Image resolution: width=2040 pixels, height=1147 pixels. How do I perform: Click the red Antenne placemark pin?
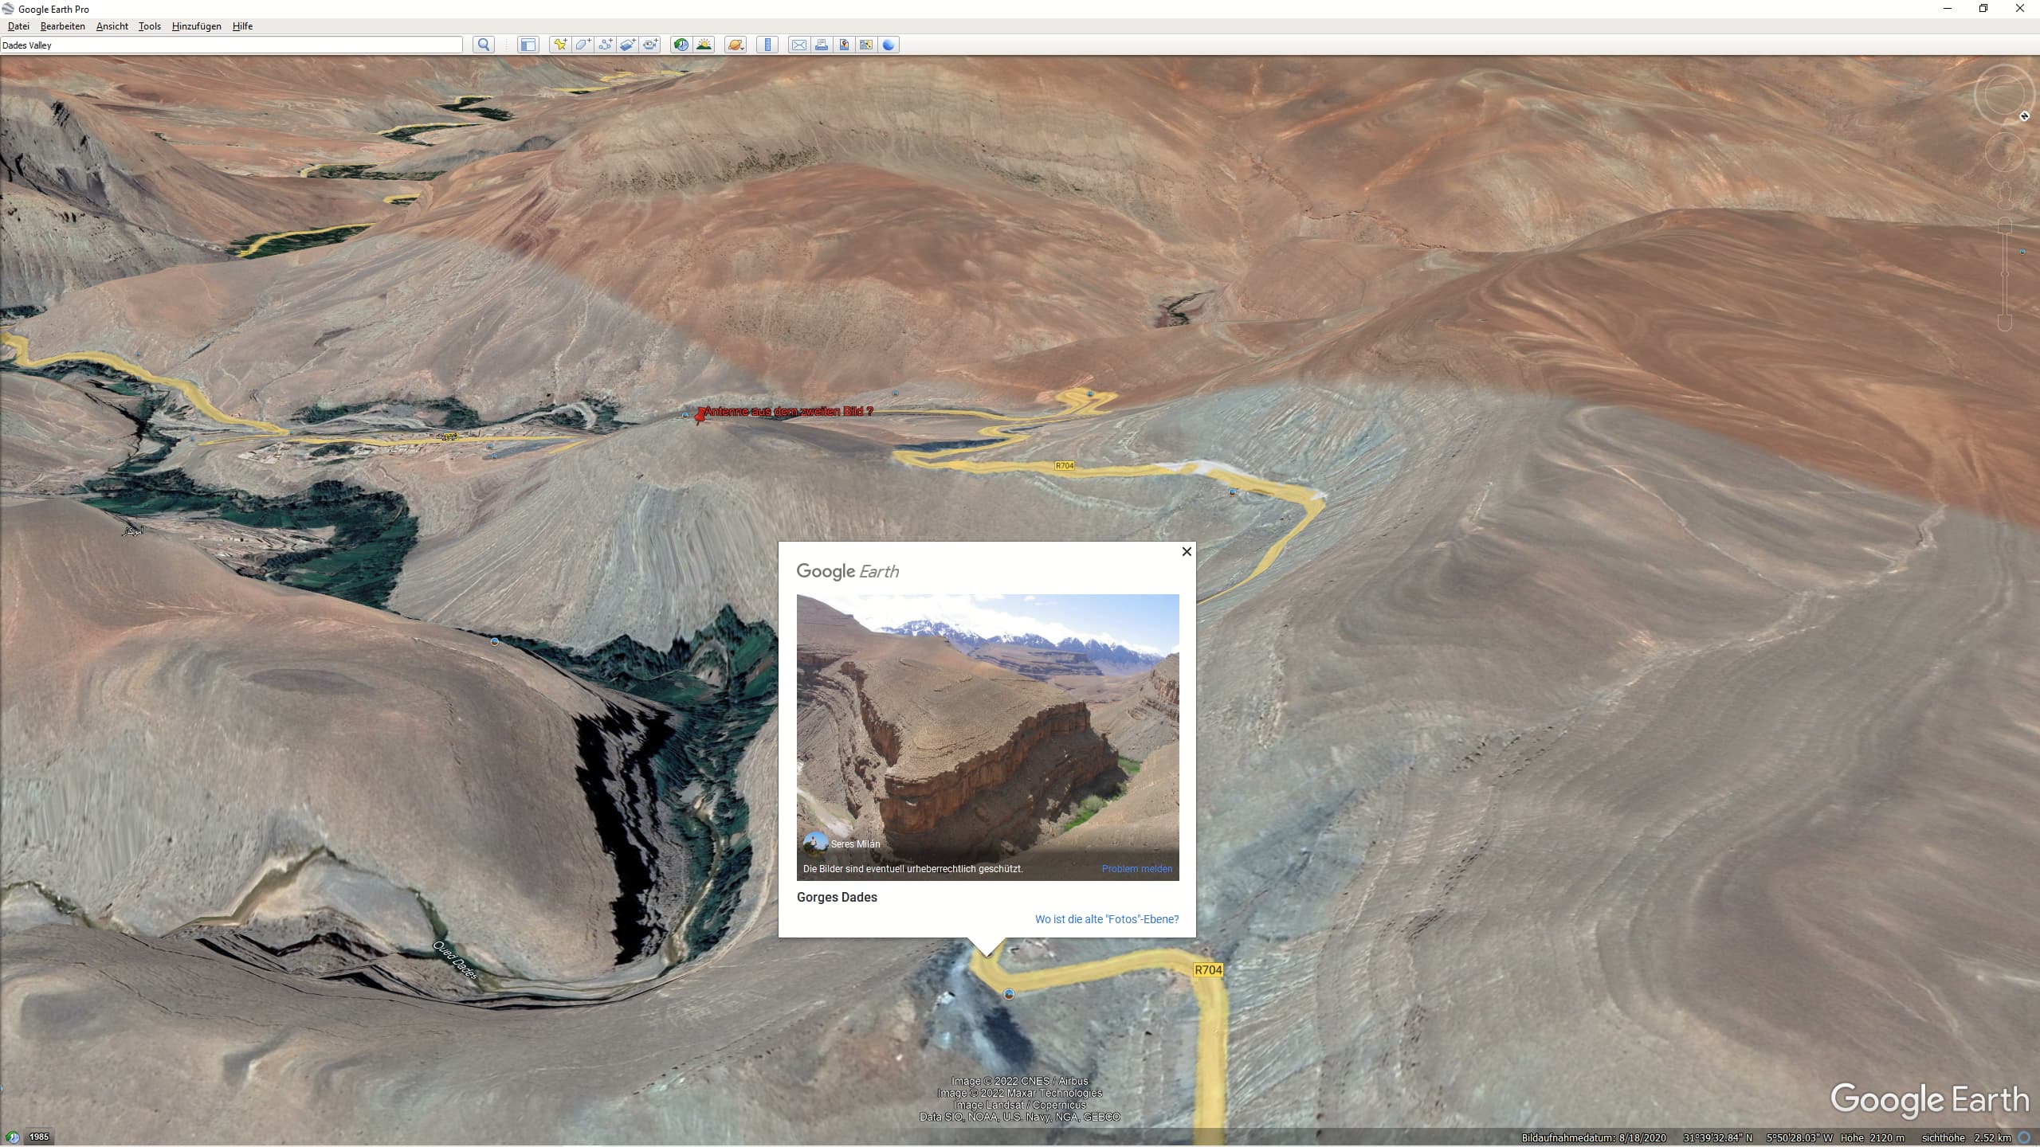(700, 416)
